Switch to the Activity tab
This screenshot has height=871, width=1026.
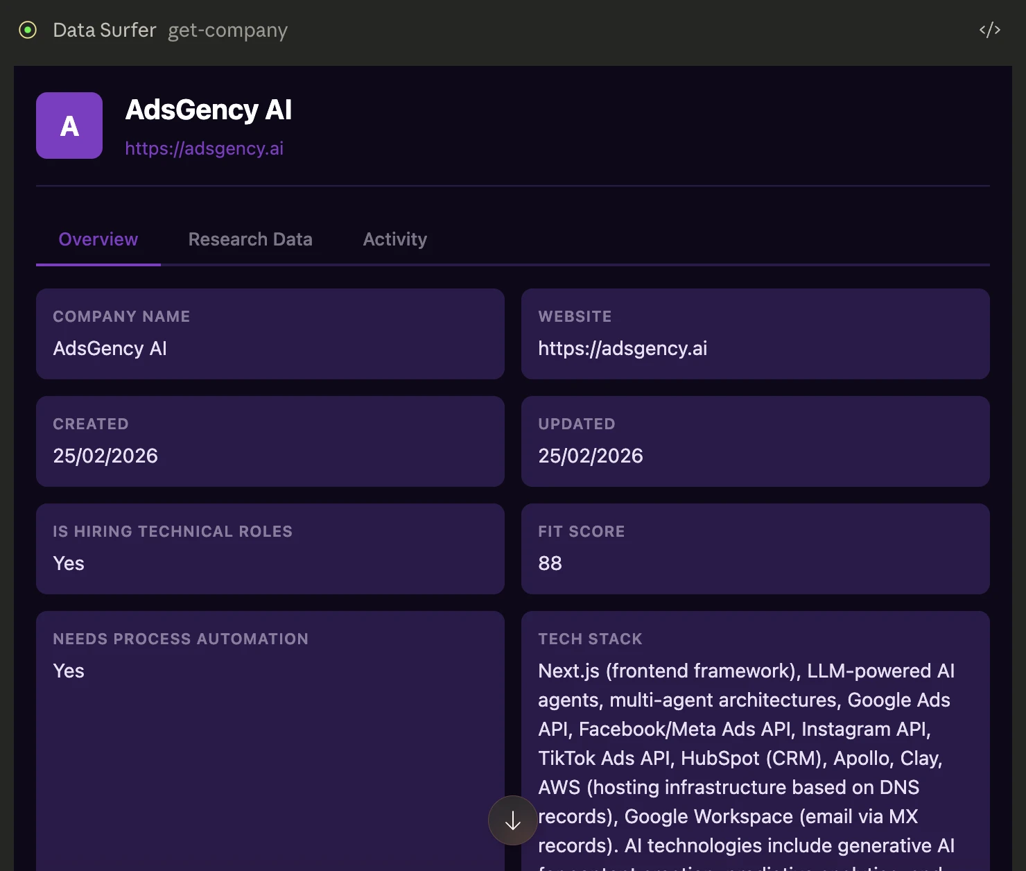[395, 239]
